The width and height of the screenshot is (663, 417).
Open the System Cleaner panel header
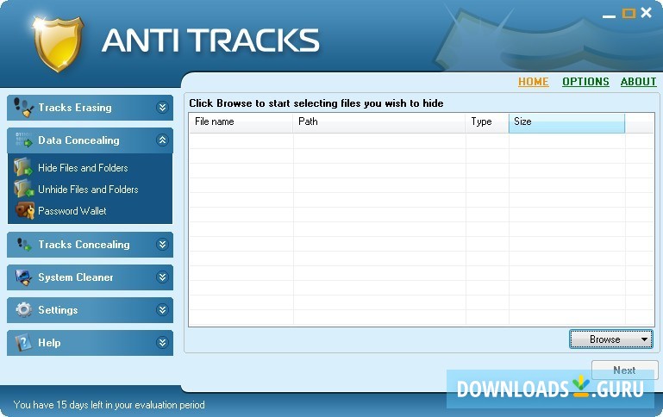tap(90, 277)
